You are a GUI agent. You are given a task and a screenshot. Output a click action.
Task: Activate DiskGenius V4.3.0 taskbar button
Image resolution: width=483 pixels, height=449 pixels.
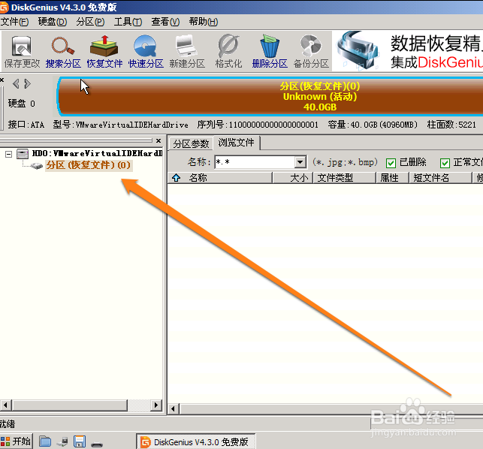(x=196, y=442)
